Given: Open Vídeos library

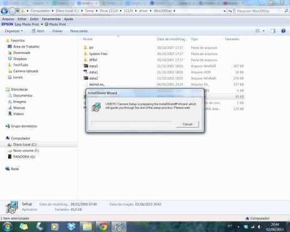Looking at the screenshot, I should pyautogui.click(x=16, y=114).
